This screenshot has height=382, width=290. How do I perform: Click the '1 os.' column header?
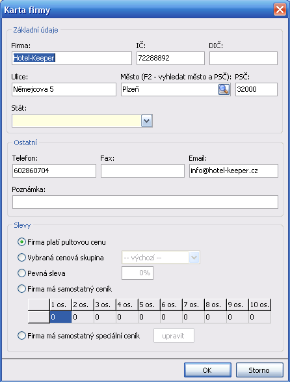pyautogui.click(x=60, y=305)
